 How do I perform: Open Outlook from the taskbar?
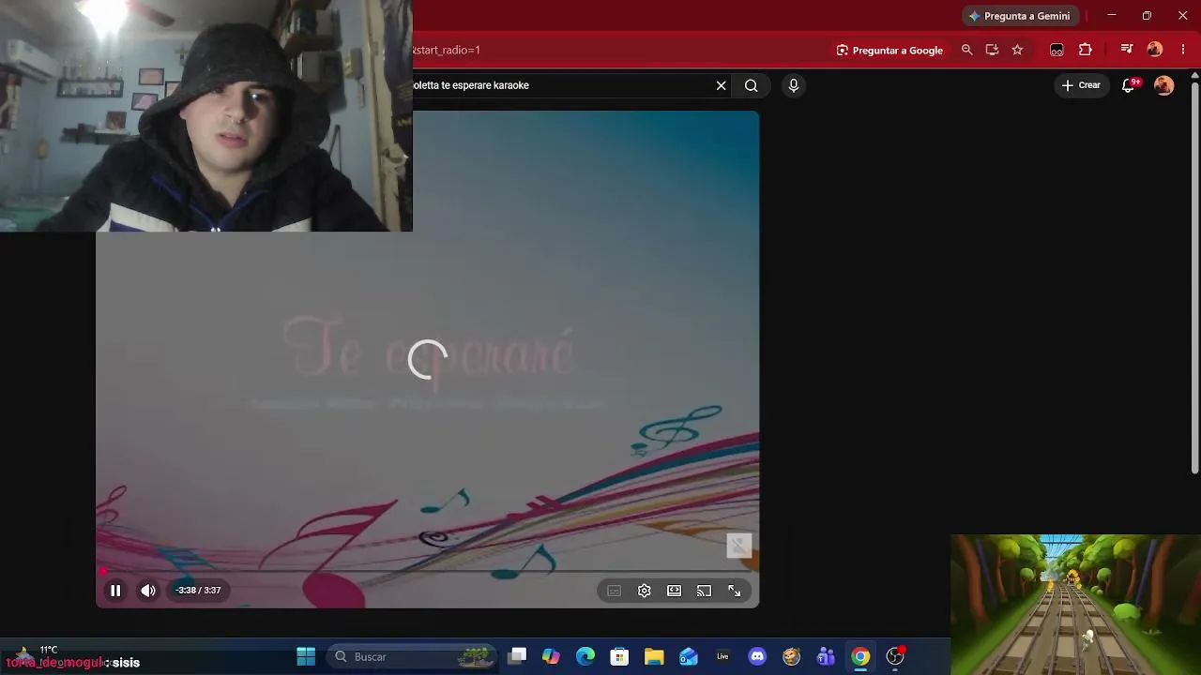[689, 656]
